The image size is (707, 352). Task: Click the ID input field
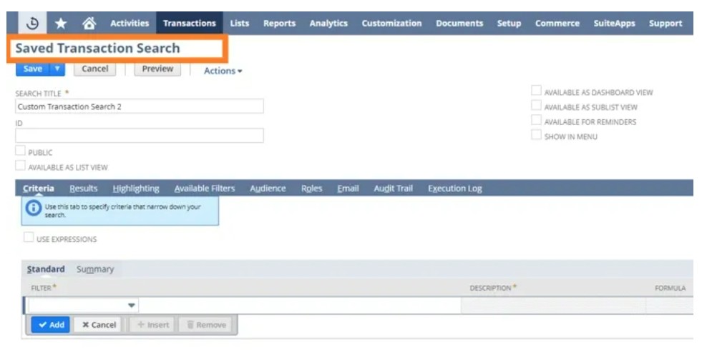tap(140, 136)
